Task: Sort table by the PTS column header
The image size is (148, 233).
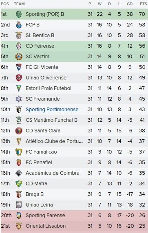Action: (x=143, y=4)
